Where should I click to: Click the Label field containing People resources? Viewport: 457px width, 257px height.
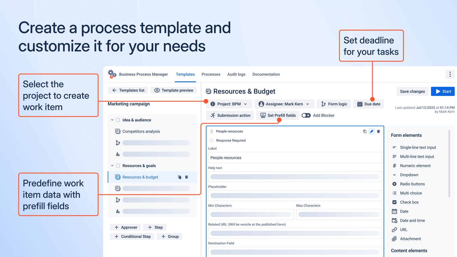[x=295, y=158]
